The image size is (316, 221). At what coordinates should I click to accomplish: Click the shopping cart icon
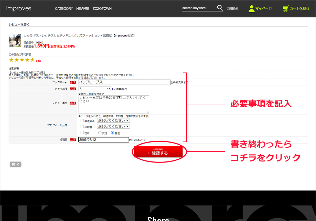point(285,8)
